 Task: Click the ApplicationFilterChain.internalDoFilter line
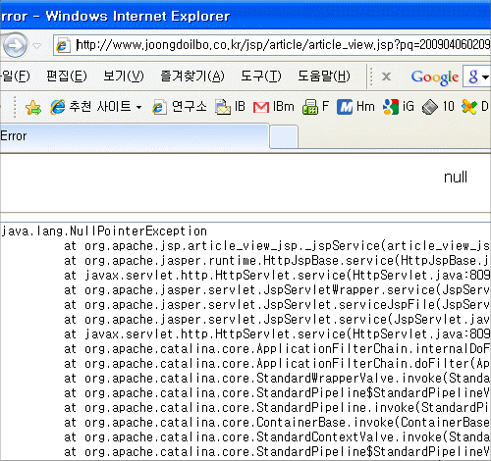coord(277,349)
